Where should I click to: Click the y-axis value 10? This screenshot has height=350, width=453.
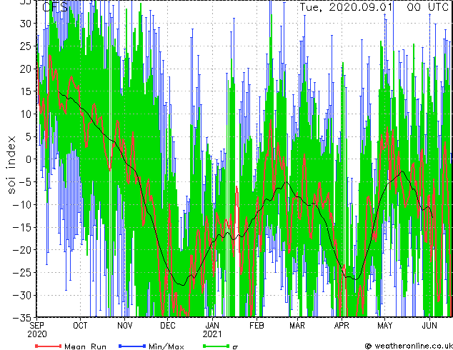coord(26,114)
